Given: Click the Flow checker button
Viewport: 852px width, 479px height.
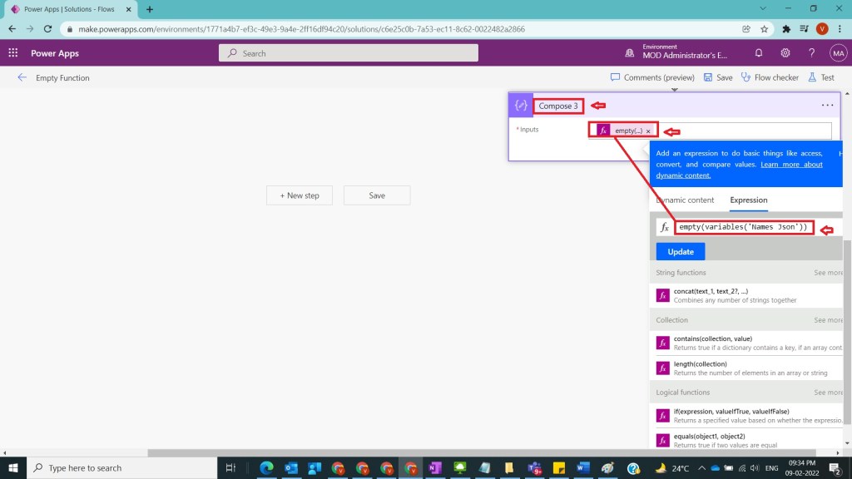Looking at the screenshot, I should (x=770, y=77).
